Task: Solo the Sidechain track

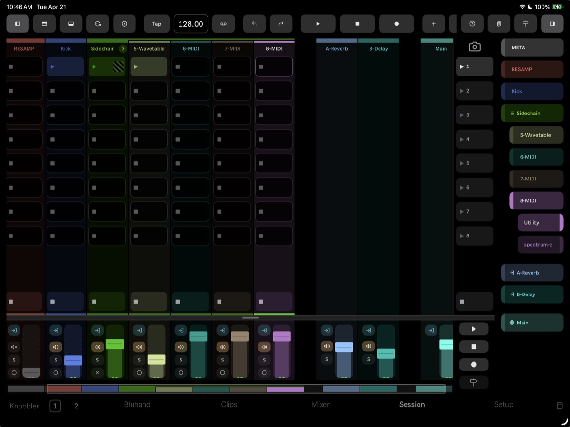Action: pos(97,360)
